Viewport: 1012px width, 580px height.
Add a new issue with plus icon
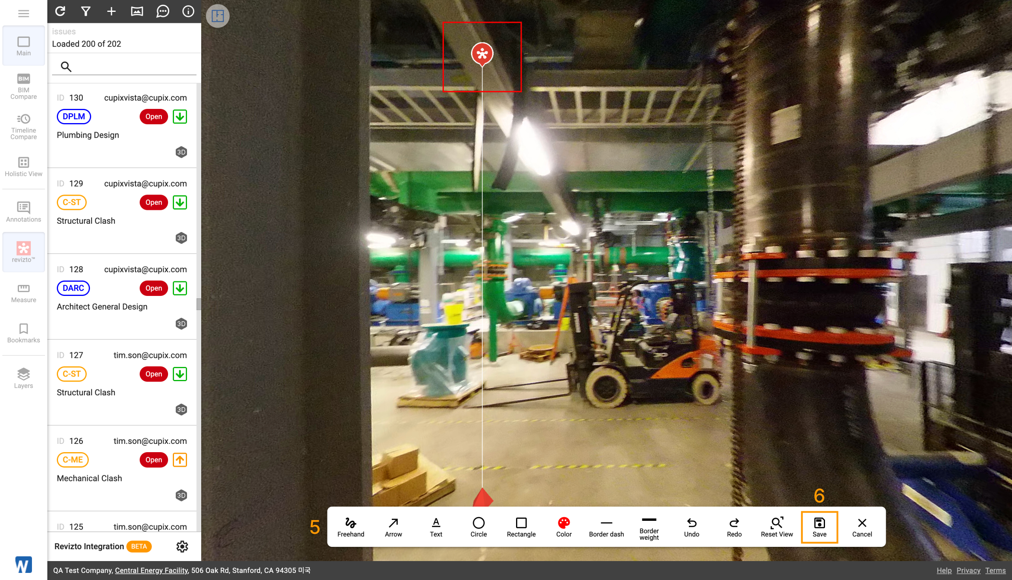(112, 11)
